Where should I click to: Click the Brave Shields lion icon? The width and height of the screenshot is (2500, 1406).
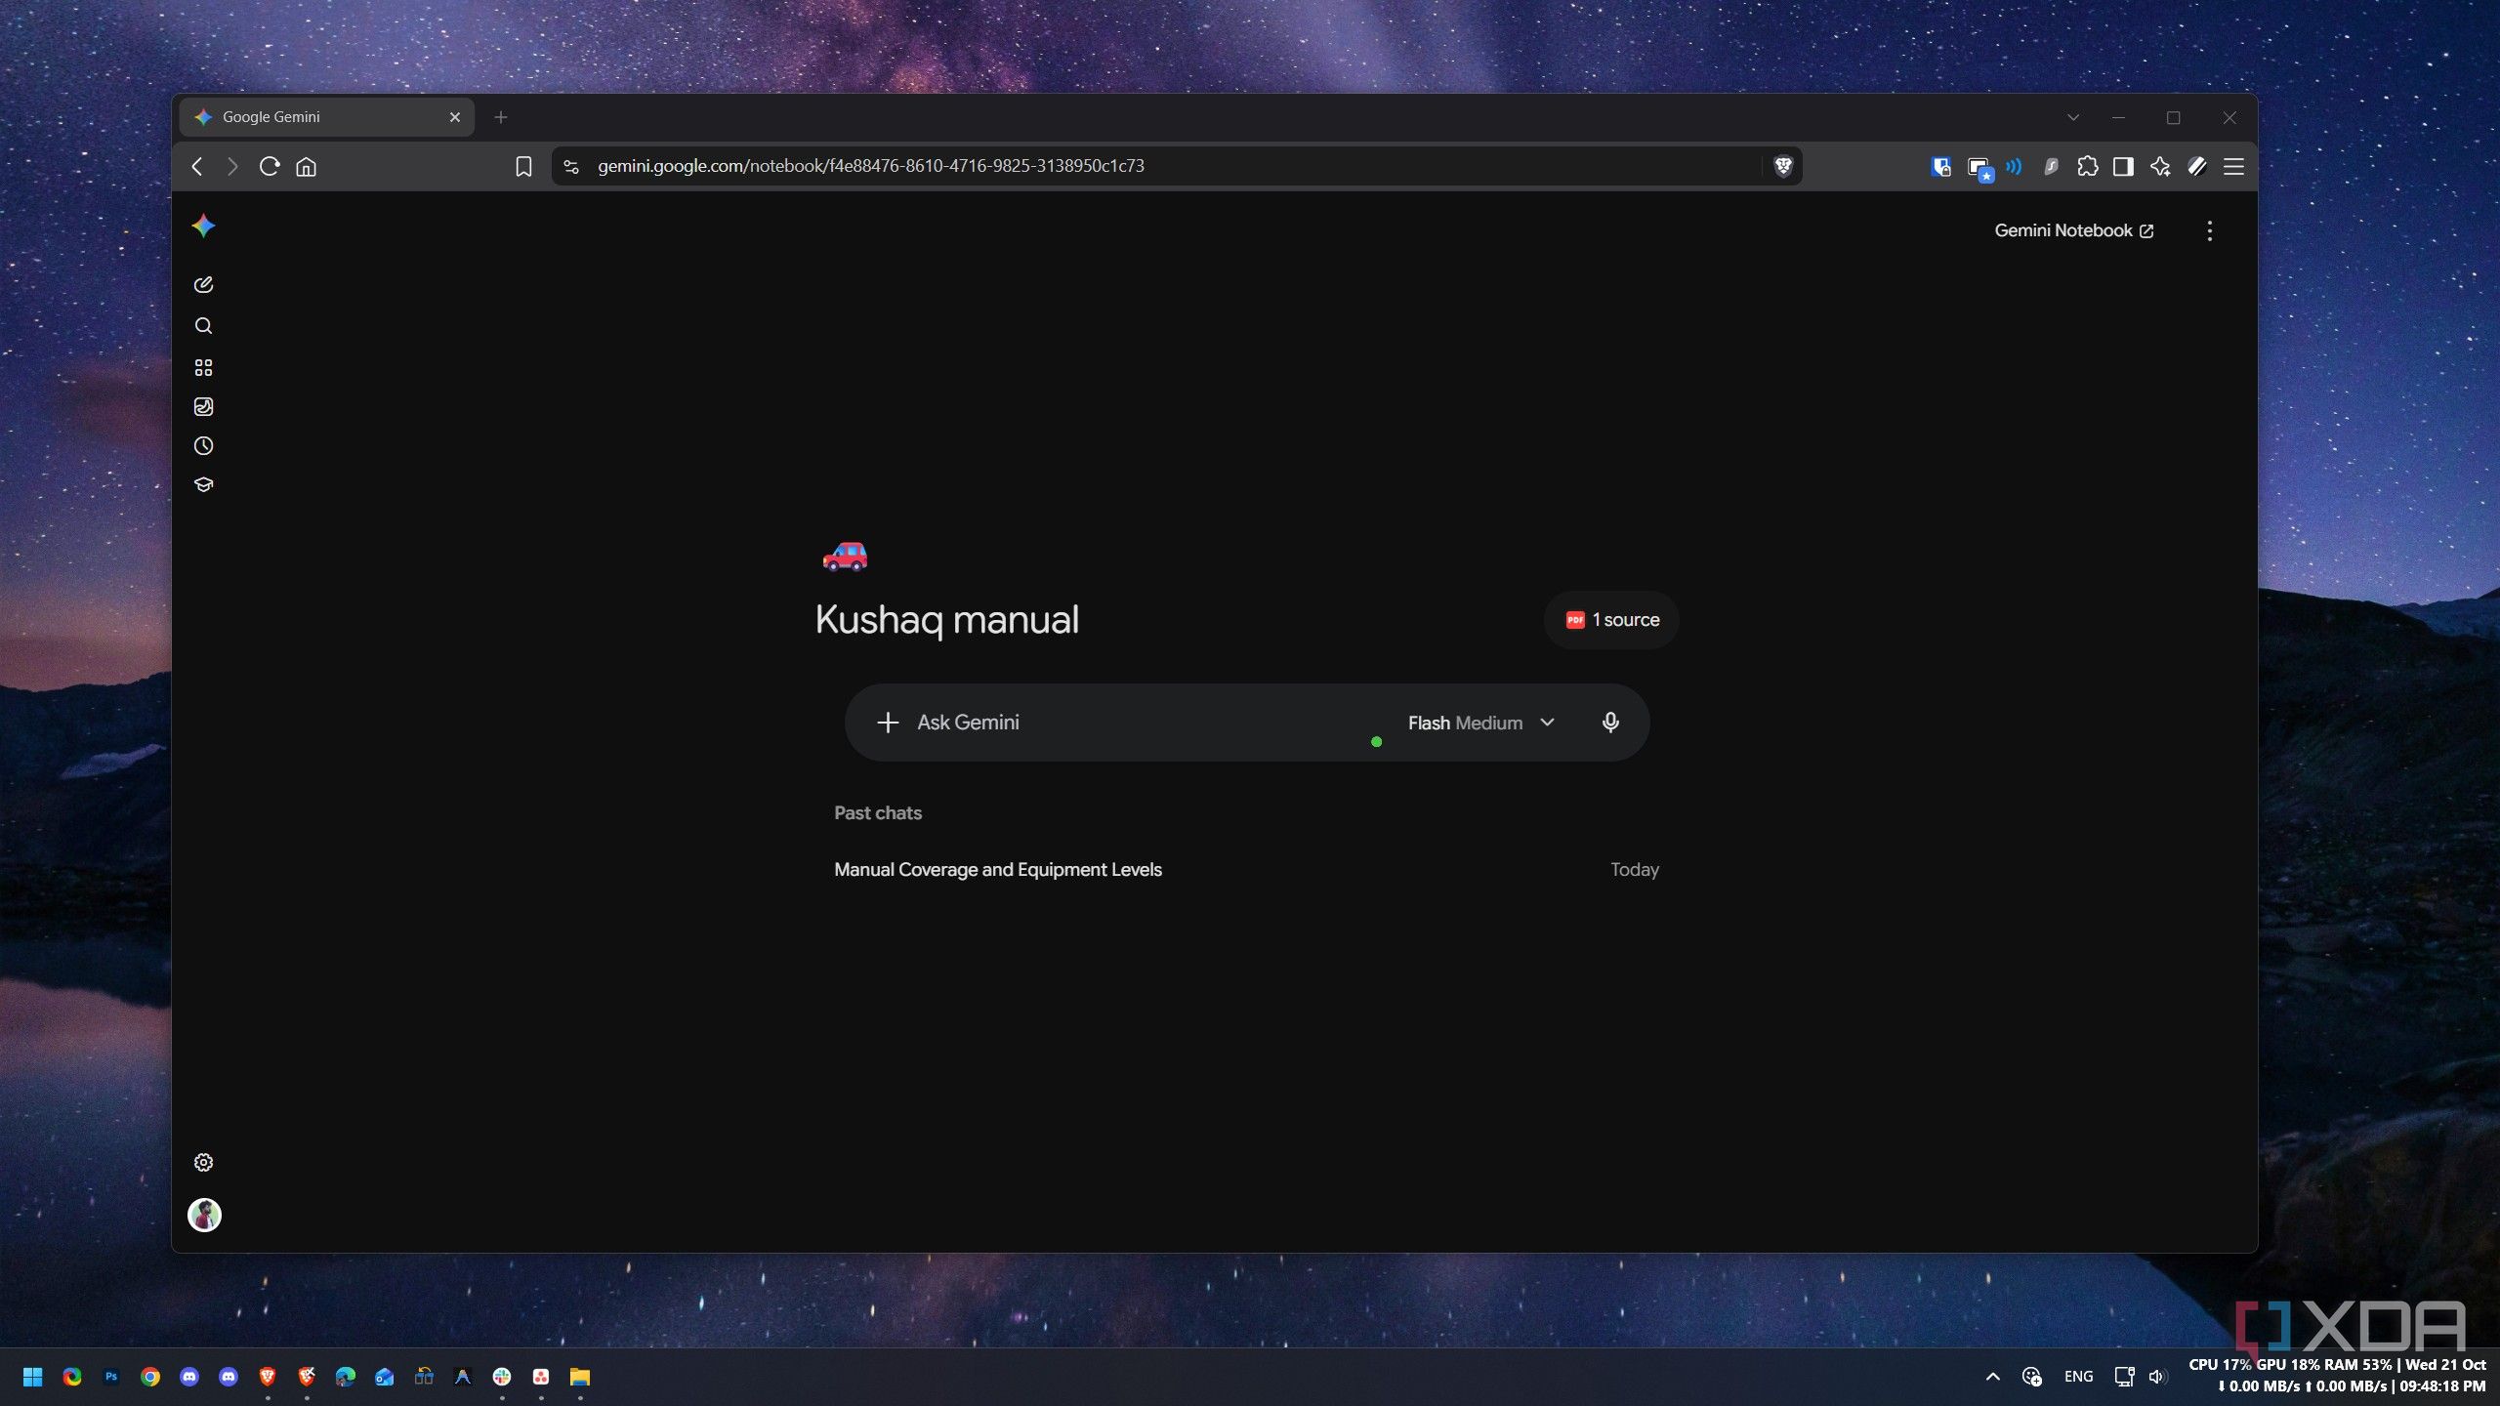[1783, 167]
